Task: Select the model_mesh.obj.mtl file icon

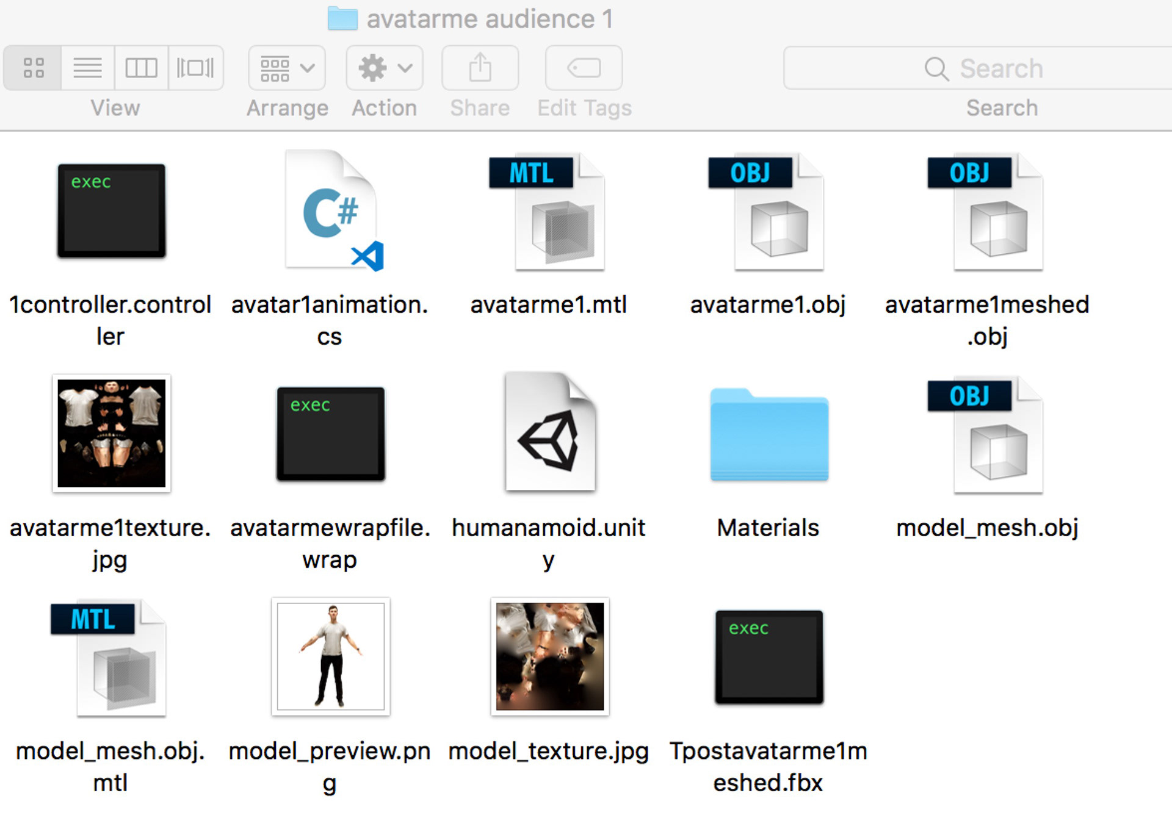Action: pyautogui.click(x=109, y=658)
